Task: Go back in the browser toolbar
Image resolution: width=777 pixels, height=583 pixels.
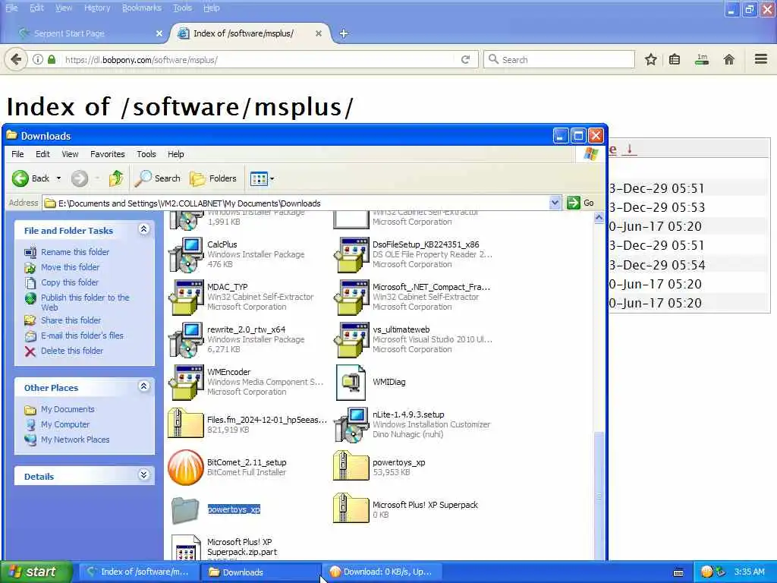Action: click(16, 59)
